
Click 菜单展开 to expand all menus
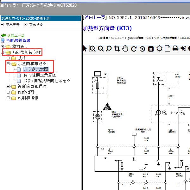(13, 25)
